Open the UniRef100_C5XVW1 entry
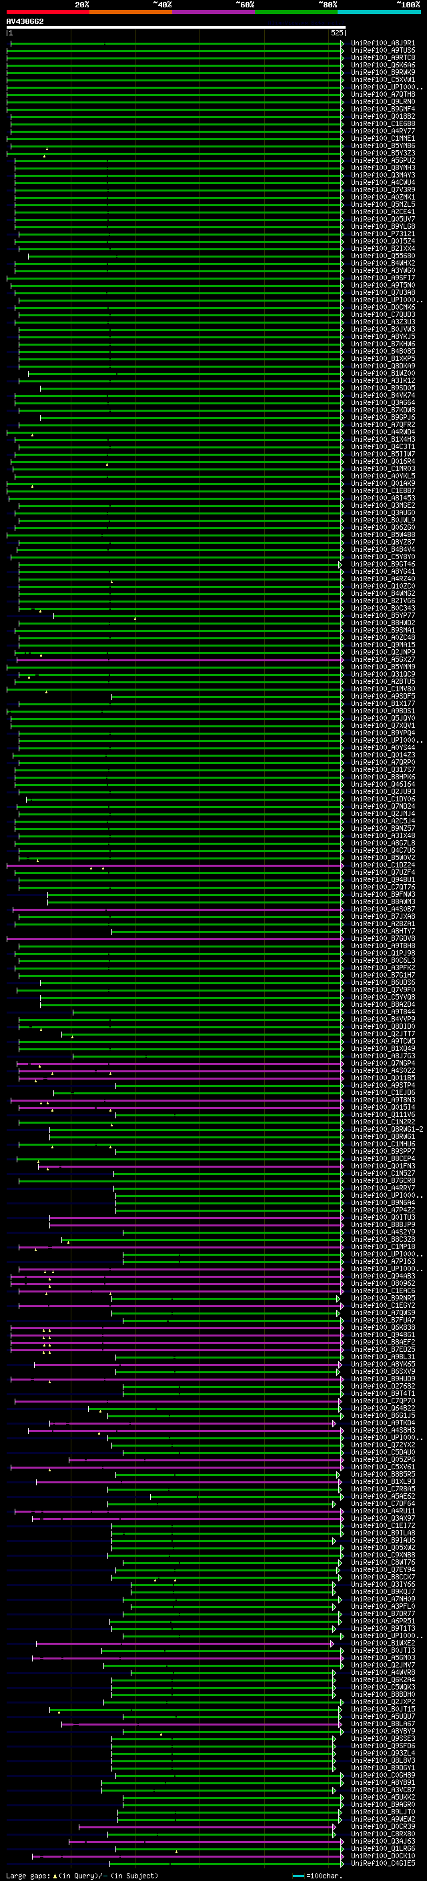The width and height of the screenshot is (427, 1881). coord(382,79)
